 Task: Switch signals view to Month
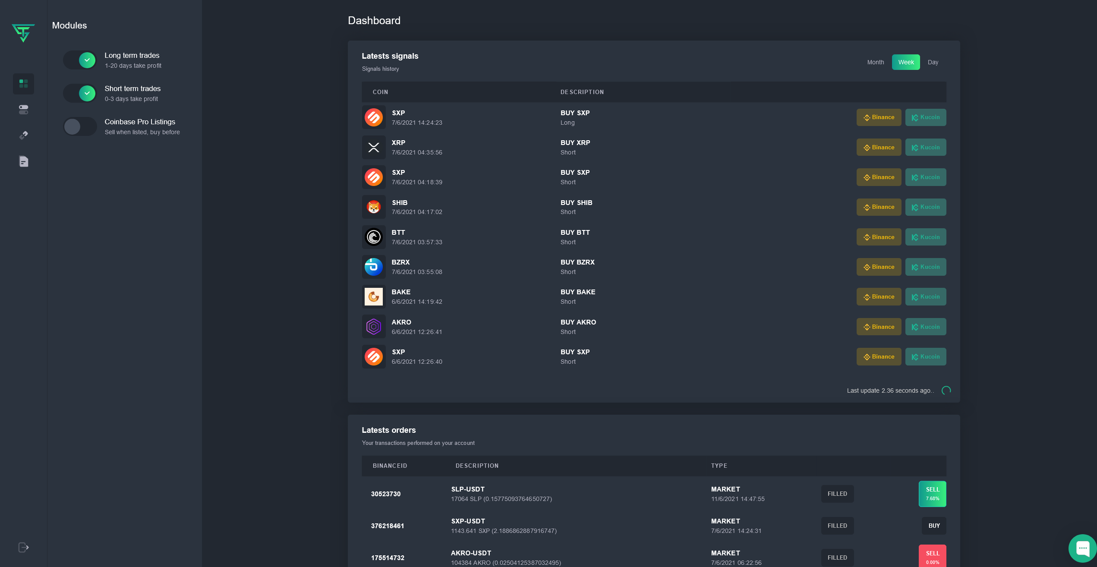click(x=875, y=62)
